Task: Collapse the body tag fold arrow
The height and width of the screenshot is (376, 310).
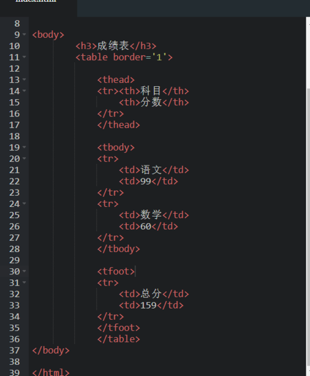Action: coord(24,35)
